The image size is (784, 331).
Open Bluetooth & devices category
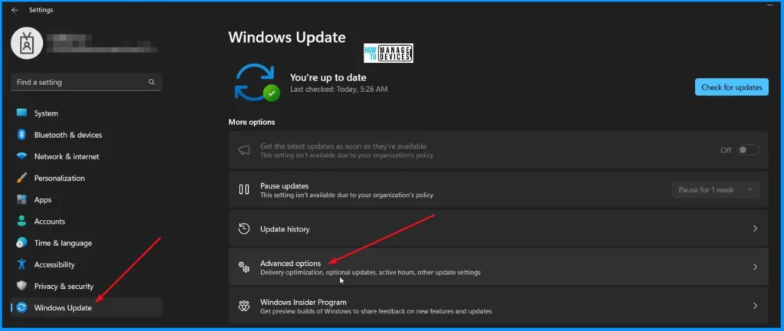click(x=87, y=135)
